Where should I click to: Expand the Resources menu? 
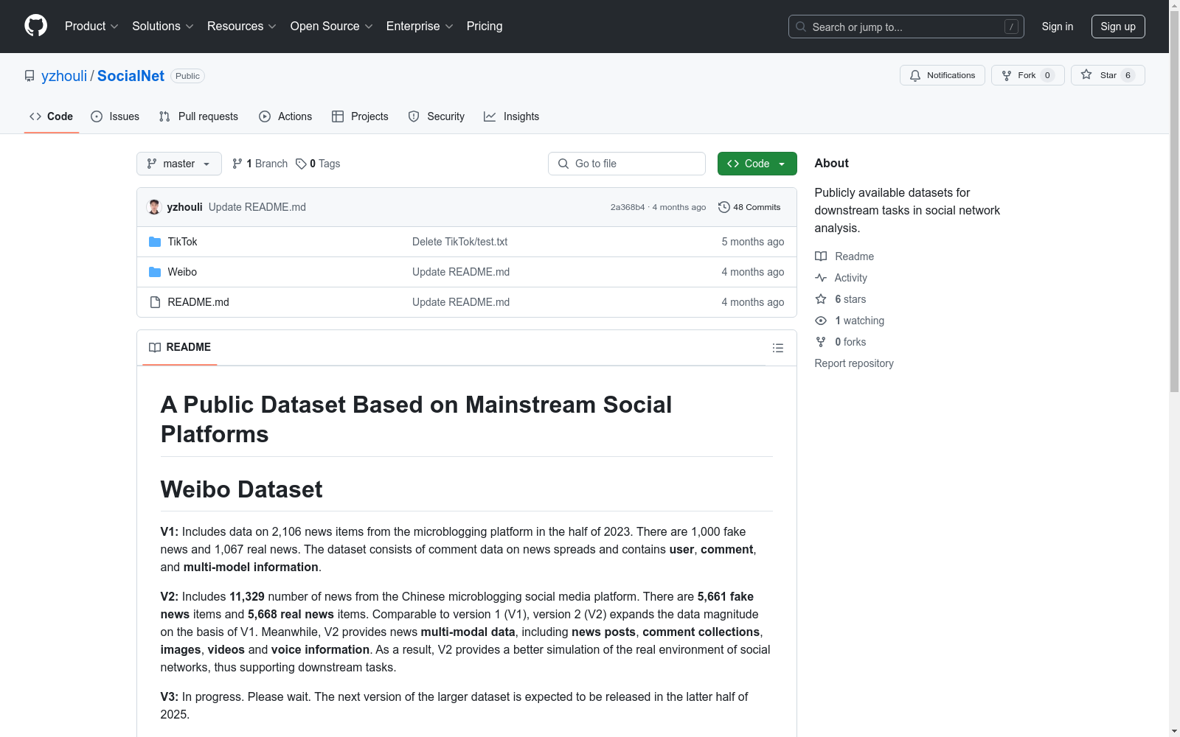pyautogui.click(x=242, y=26)
